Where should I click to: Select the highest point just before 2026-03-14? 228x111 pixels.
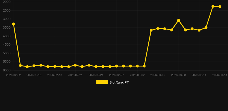click(213, 6)
